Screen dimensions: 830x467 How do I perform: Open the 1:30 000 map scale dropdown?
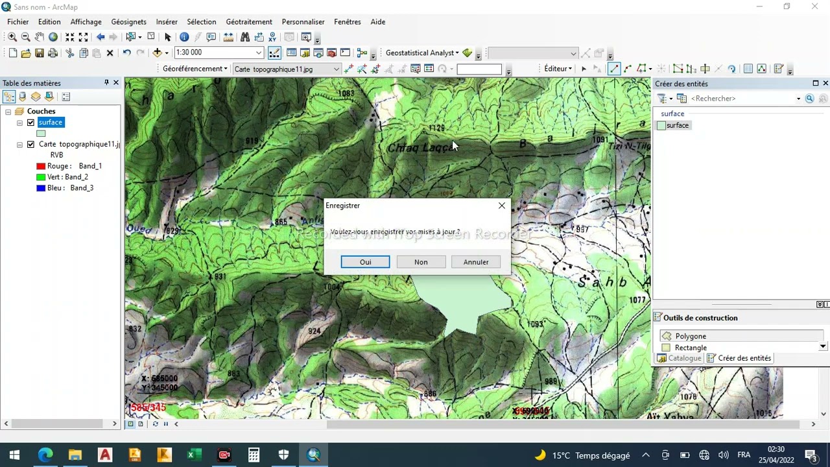(258, 53)
